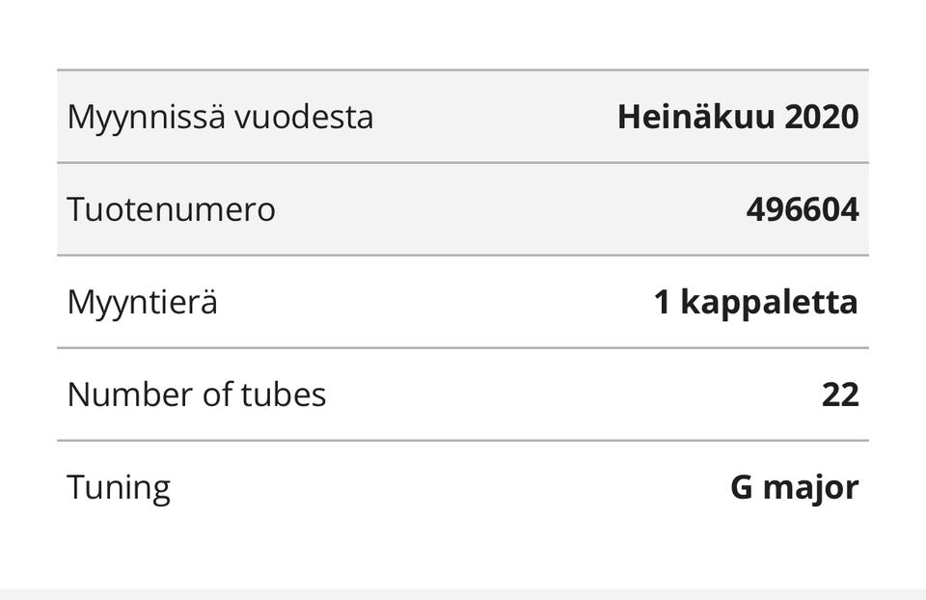
Task: Click the word "vuodesta"
Action: tap(304, 118)
